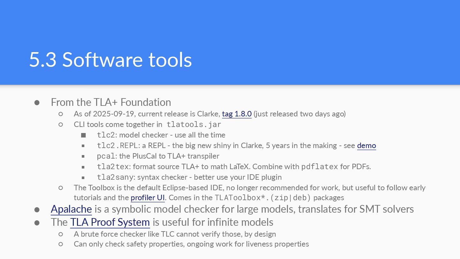Click the 'pcal: the PlusCal to TLA+ transpiler' line

point(158,156)
